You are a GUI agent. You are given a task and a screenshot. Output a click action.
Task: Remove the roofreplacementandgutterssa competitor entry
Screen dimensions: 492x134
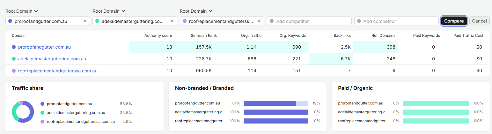pyautogui.click(x=259, y=21)
